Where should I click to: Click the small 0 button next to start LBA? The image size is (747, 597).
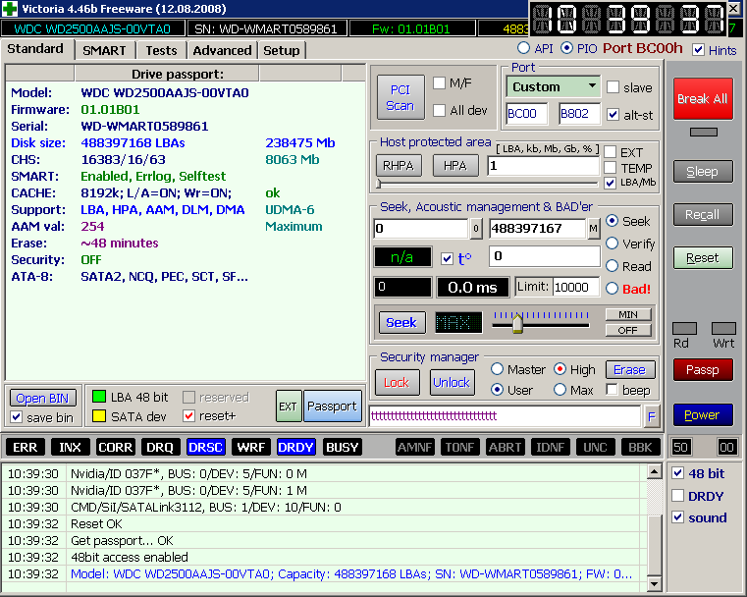click(475, 229)
